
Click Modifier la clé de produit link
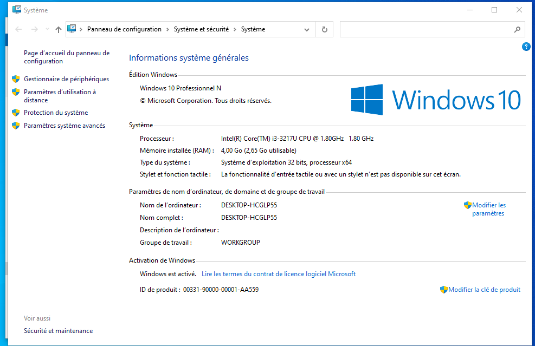(x=484, y=289)
